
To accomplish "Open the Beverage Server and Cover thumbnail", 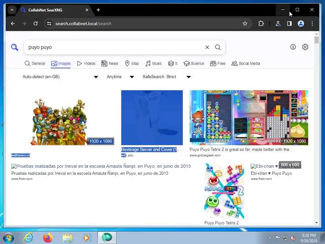I will (x=152, y=118).
